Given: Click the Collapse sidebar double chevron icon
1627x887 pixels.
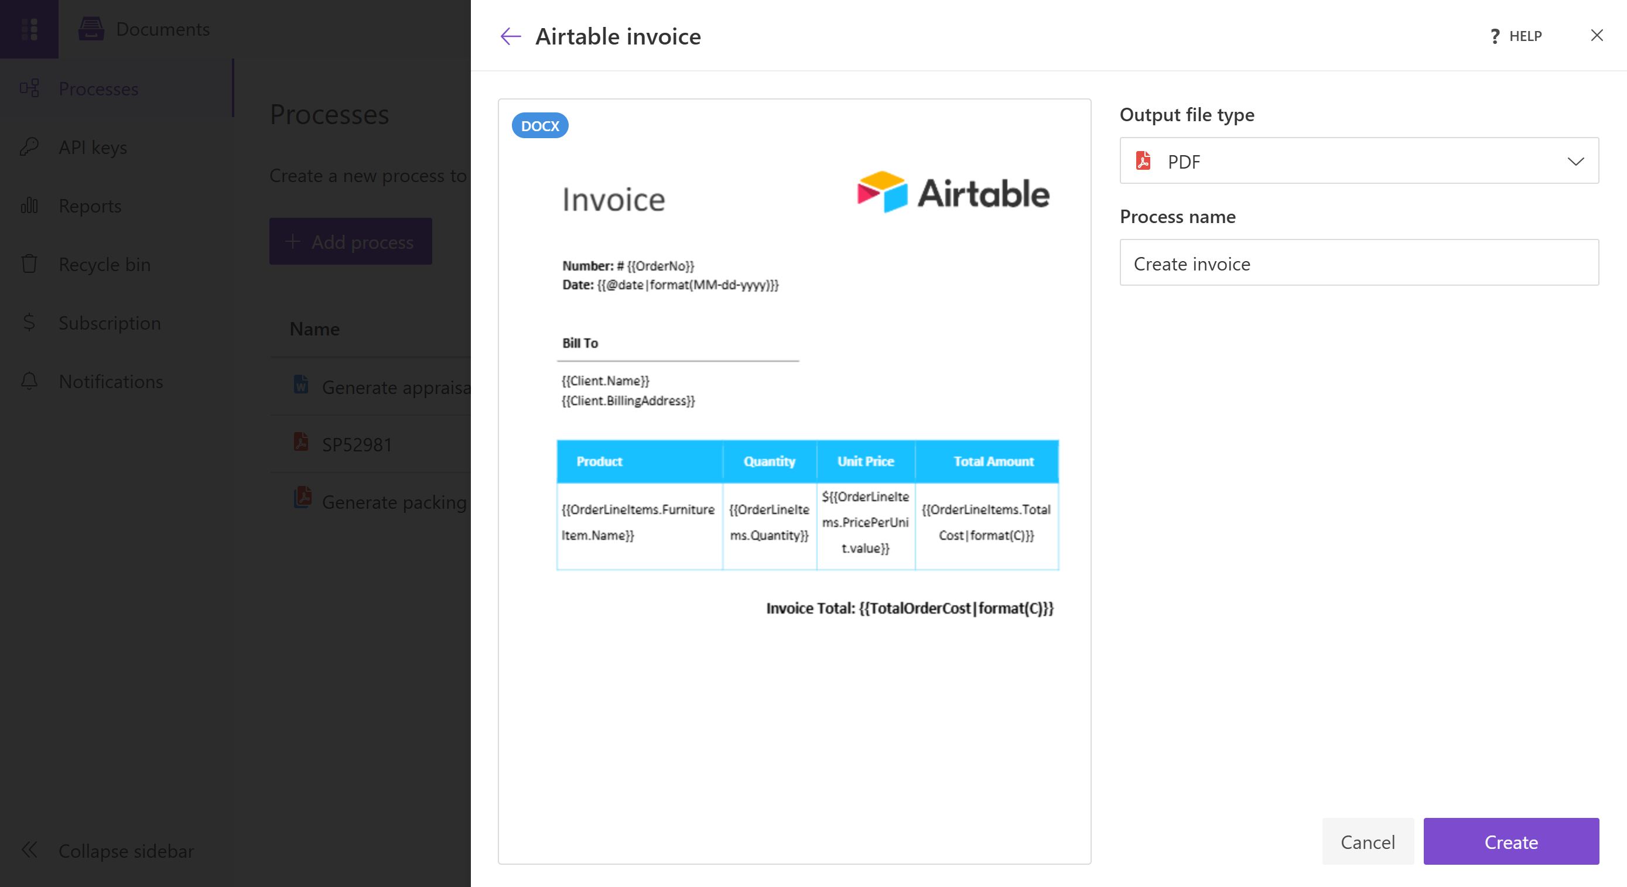Looking at the screenshot, I should pyautogui.click(x=29, y=850).
